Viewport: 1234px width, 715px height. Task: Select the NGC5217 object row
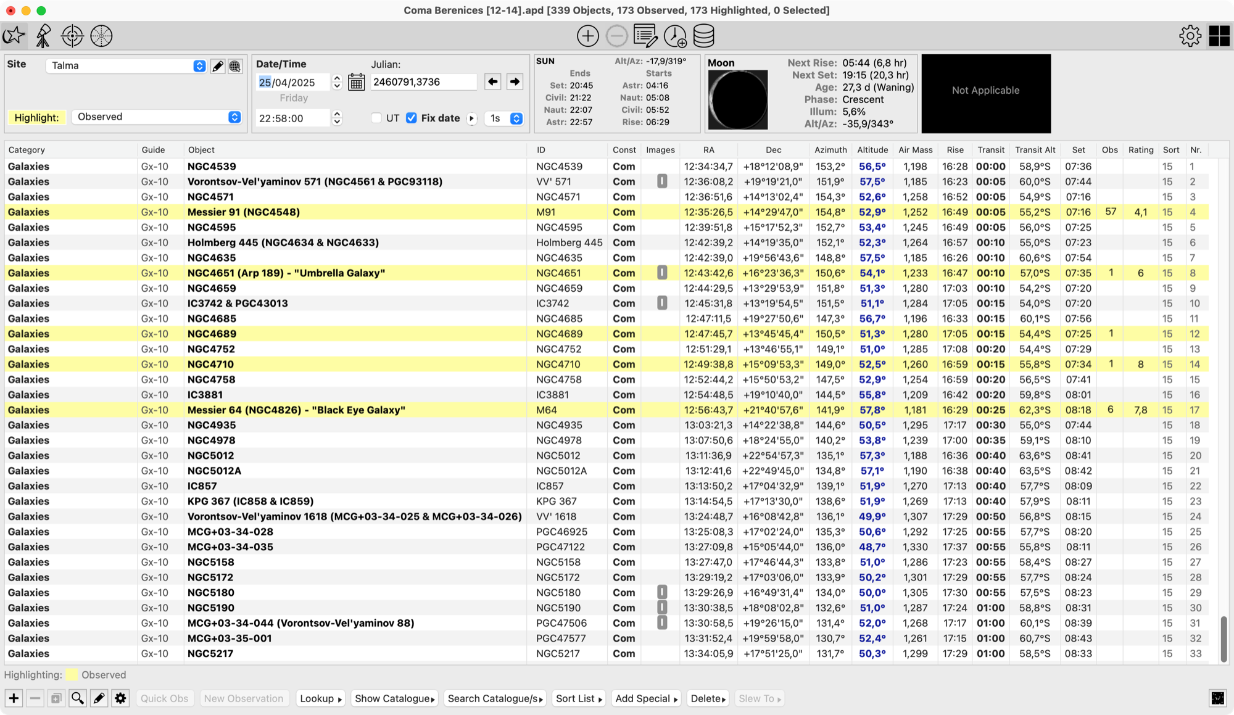(607, 653)
